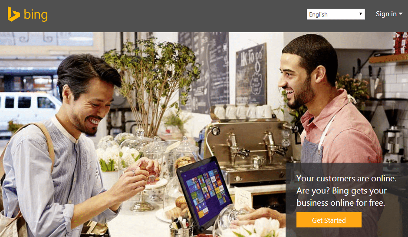Click the 'Your customers are online' promo text
The image size is (408, 237).
pos(346,190)
